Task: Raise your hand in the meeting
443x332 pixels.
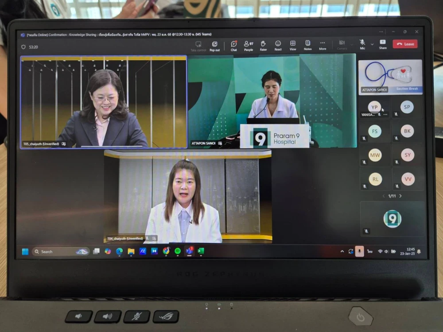Action: point(263,44)
